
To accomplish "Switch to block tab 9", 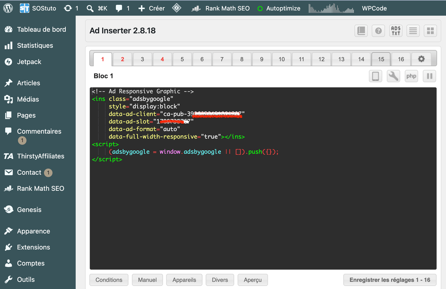I will coord(262,59).
